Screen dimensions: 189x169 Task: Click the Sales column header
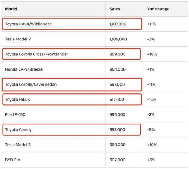(115, 9)
